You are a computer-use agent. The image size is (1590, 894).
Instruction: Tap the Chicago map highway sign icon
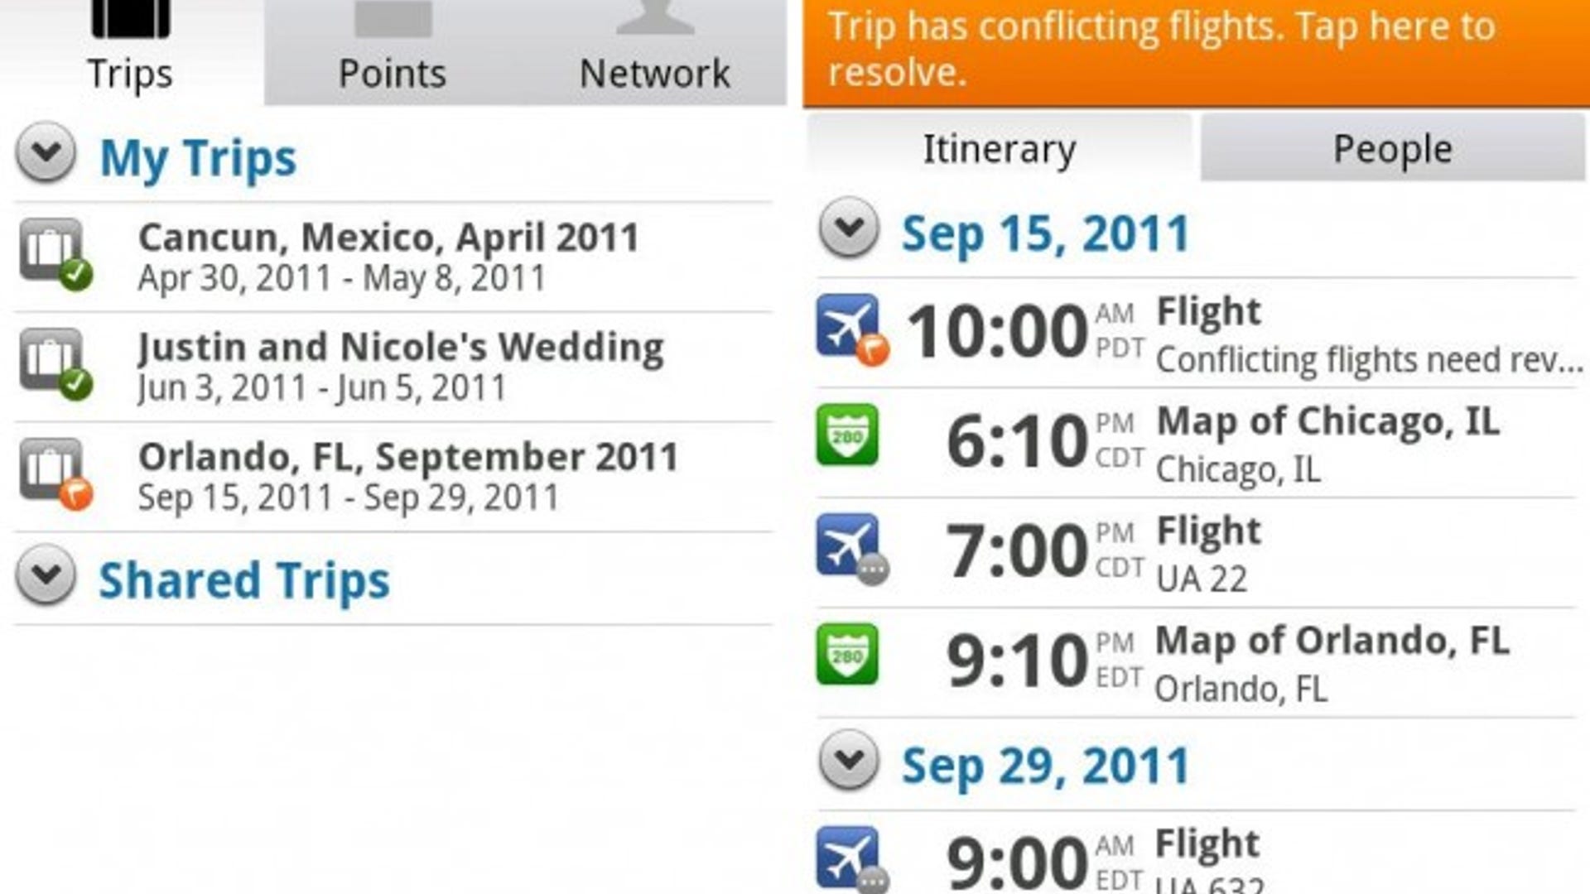pyautogui.click(x=847, y=435)
